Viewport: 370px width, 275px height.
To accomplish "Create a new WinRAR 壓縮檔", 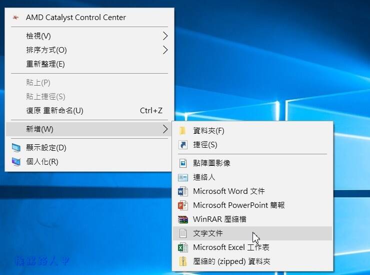I will coord(252,219).
